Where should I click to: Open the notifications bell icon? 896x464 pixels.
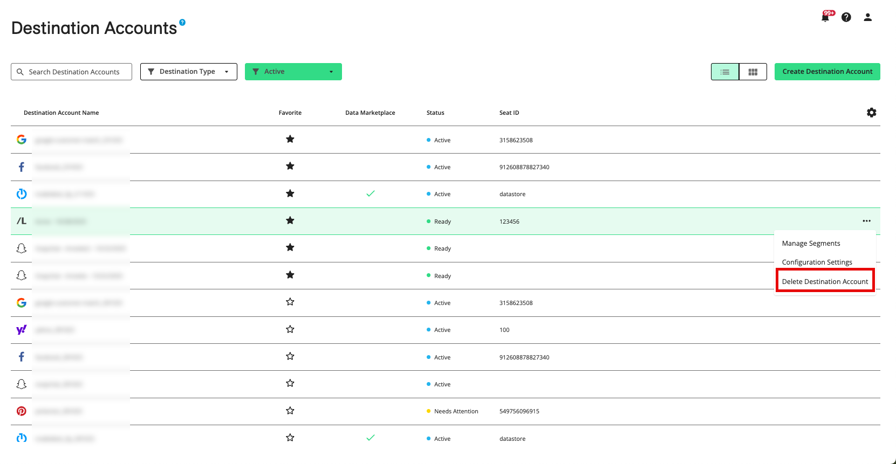[x=825, y=17]
